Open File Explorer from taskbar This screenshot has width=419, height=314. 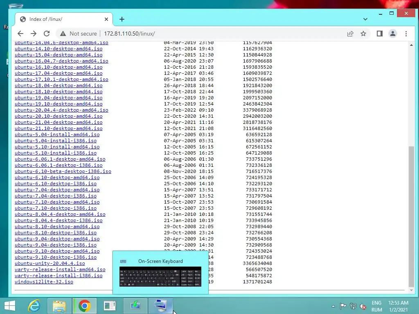coord(59,306)
